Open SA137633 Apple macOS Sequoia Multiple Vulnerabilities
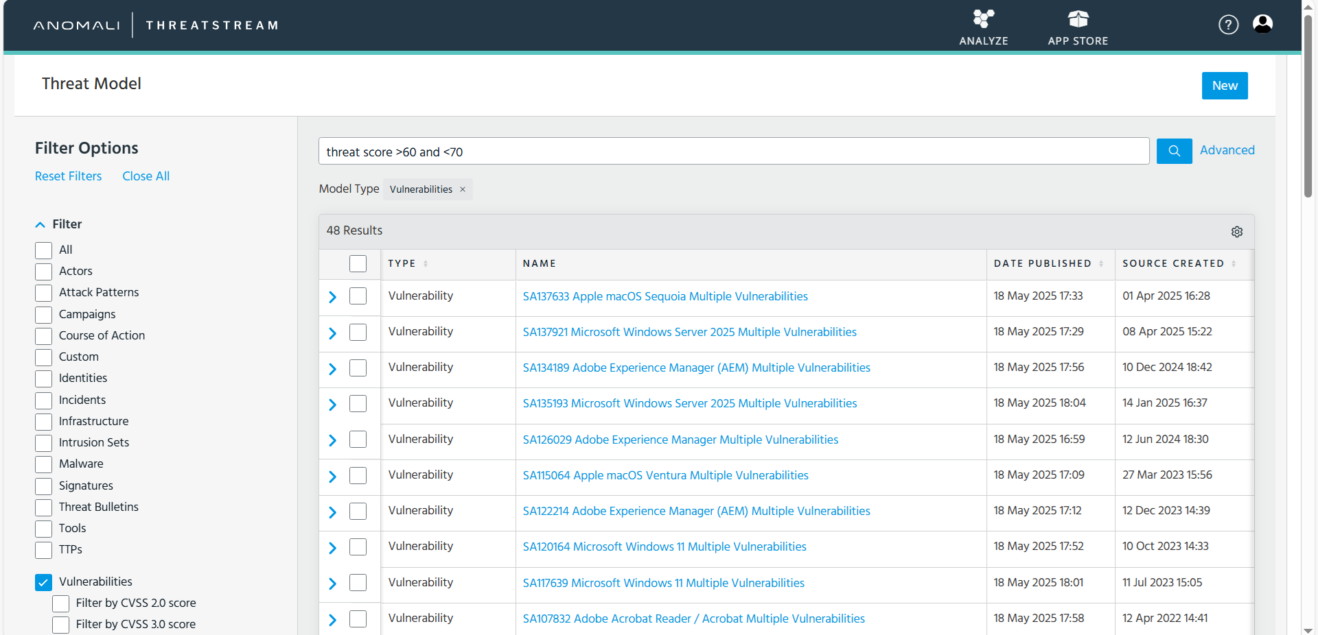This screenshot has height=635, width=1318. click(x=665, y=296)
